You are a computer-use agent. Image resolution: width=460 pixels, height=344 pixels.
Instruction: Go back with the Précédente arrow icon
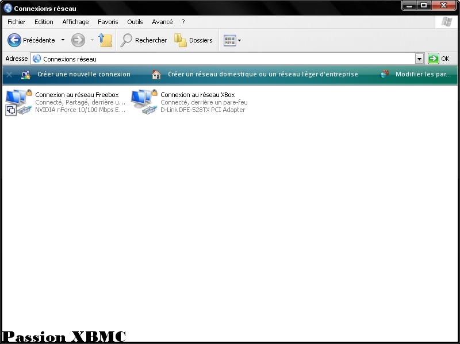pyautogui.click(x=14, y=40)
